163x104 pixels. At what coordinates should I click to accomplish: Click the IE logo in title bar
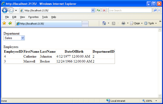pyautogui.click(x=3, y=4)
